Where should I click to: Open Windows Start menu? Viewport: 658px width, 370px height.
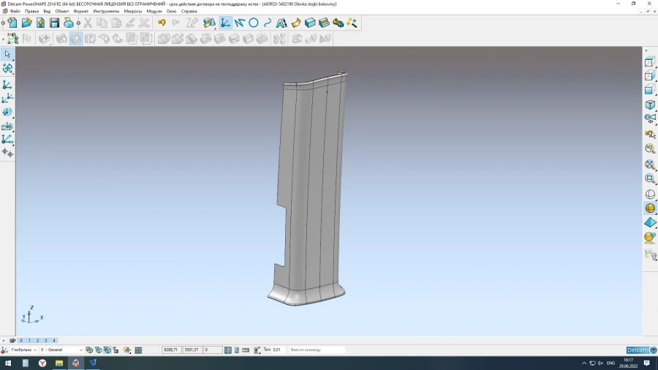pyautogui.click(x=8, y=363)
